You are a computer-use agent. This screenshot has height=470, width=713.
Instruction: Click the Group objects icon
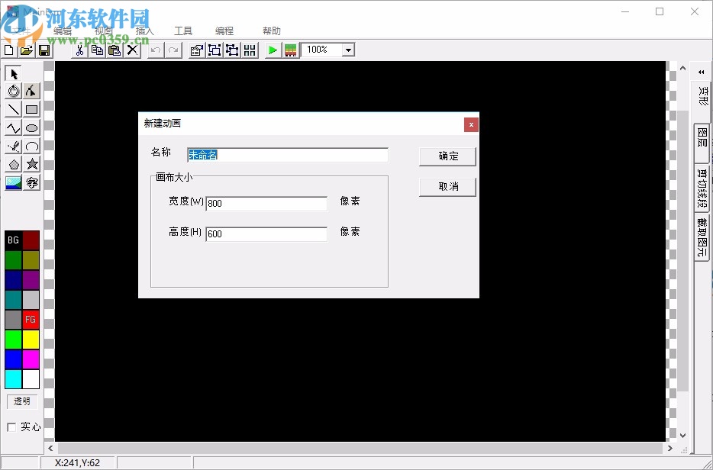coord(215,50)
